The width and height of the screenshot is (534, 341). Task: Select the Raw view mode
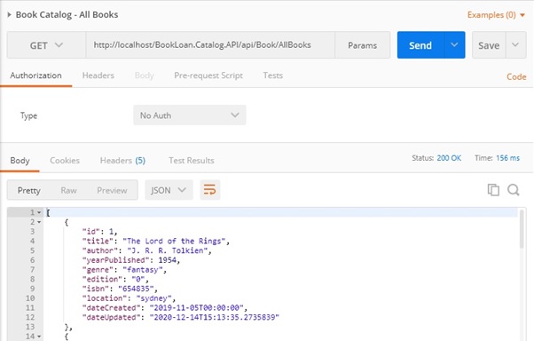point(68,190)
